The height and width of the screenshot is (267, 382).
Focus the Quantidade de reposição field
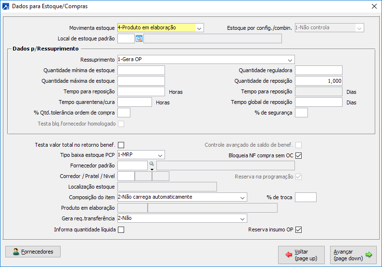[x=318, y=81]
